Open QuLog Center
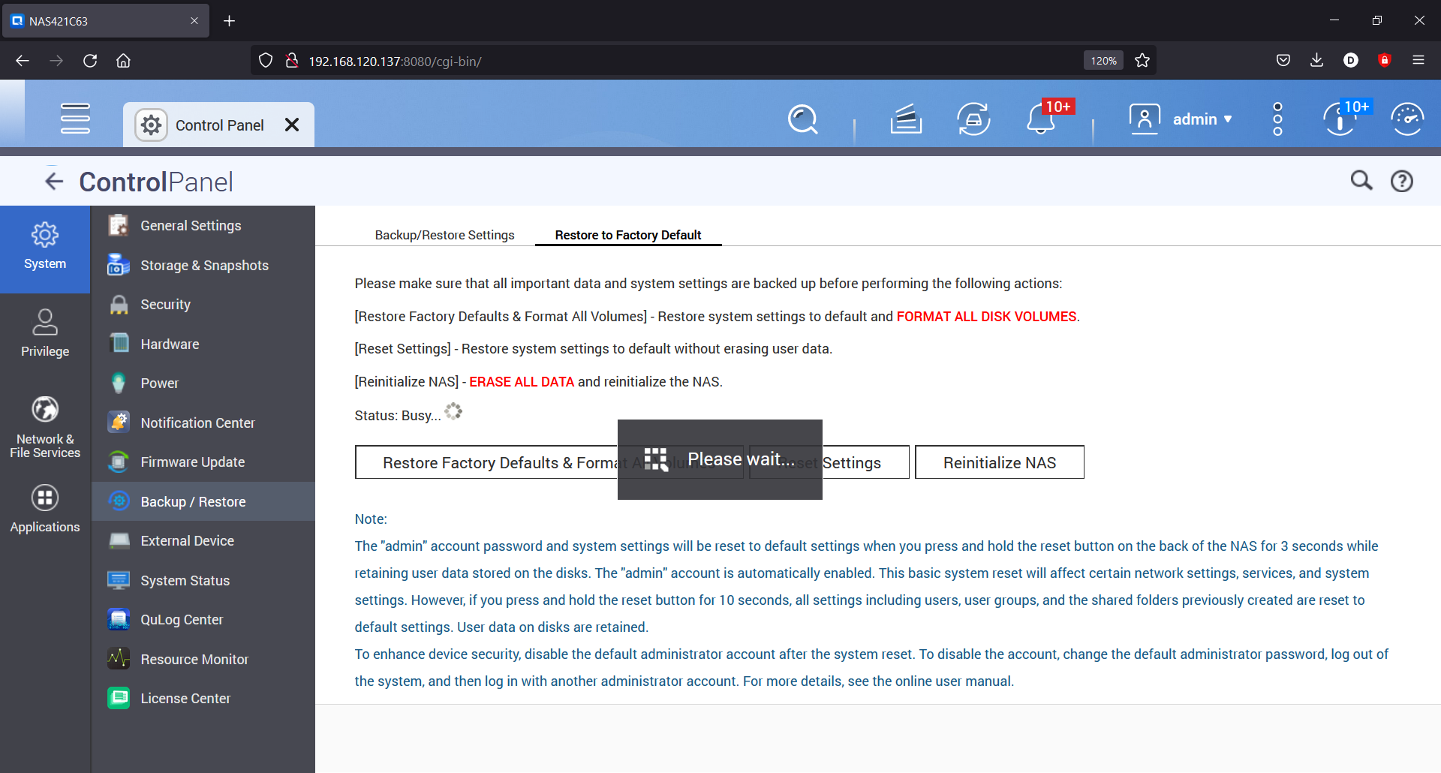This screenshot has height=773, width=1441. 203,619
